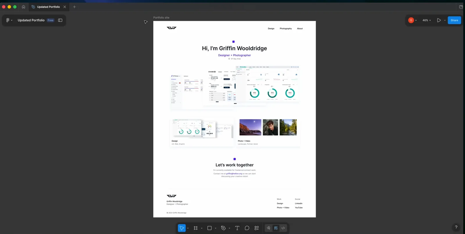This screenshot has width=465, height=234.
Task: Open the 46% zoom dropdown
Action: tap(427, 20)
